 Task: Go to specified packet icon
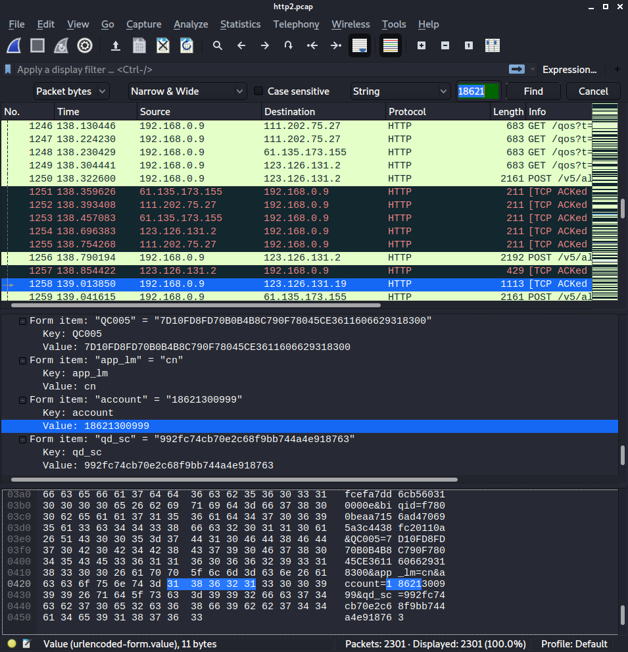pyautogui.click(x=289, y=46)
